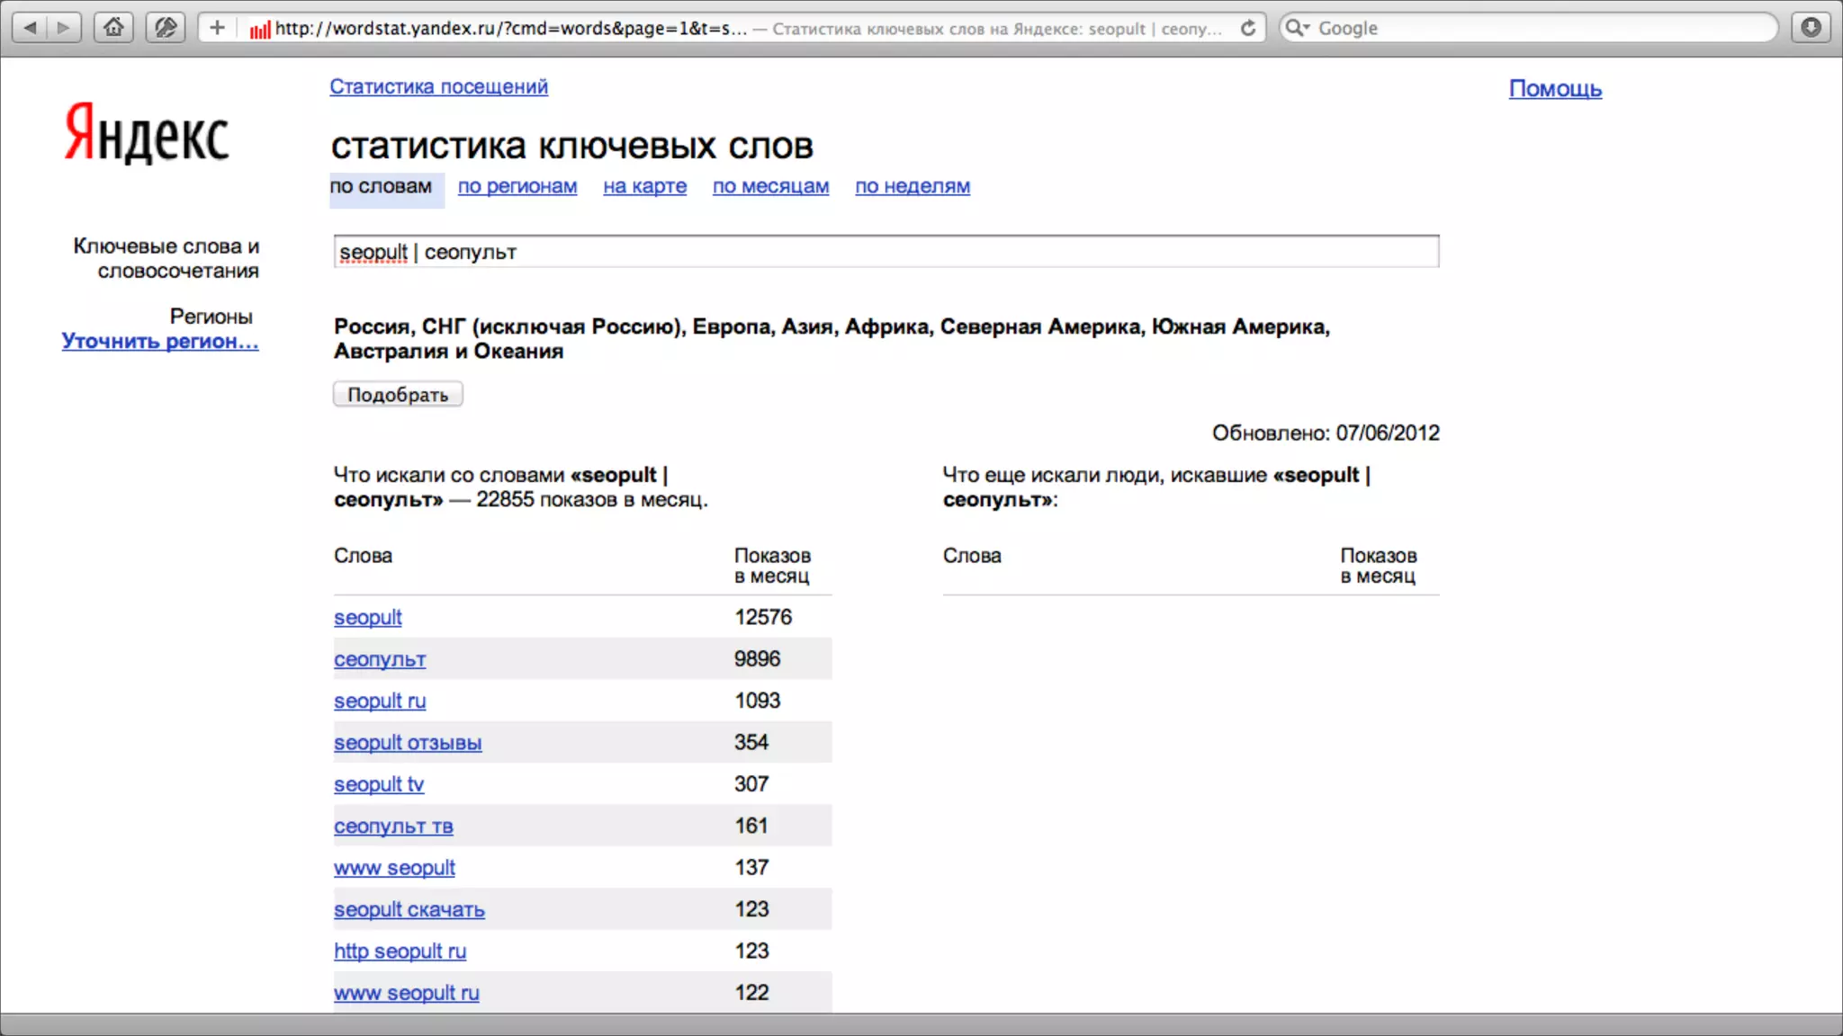Switch to the 'по месяцам' tab
Screen dimensions: 1843x1036
770,186
